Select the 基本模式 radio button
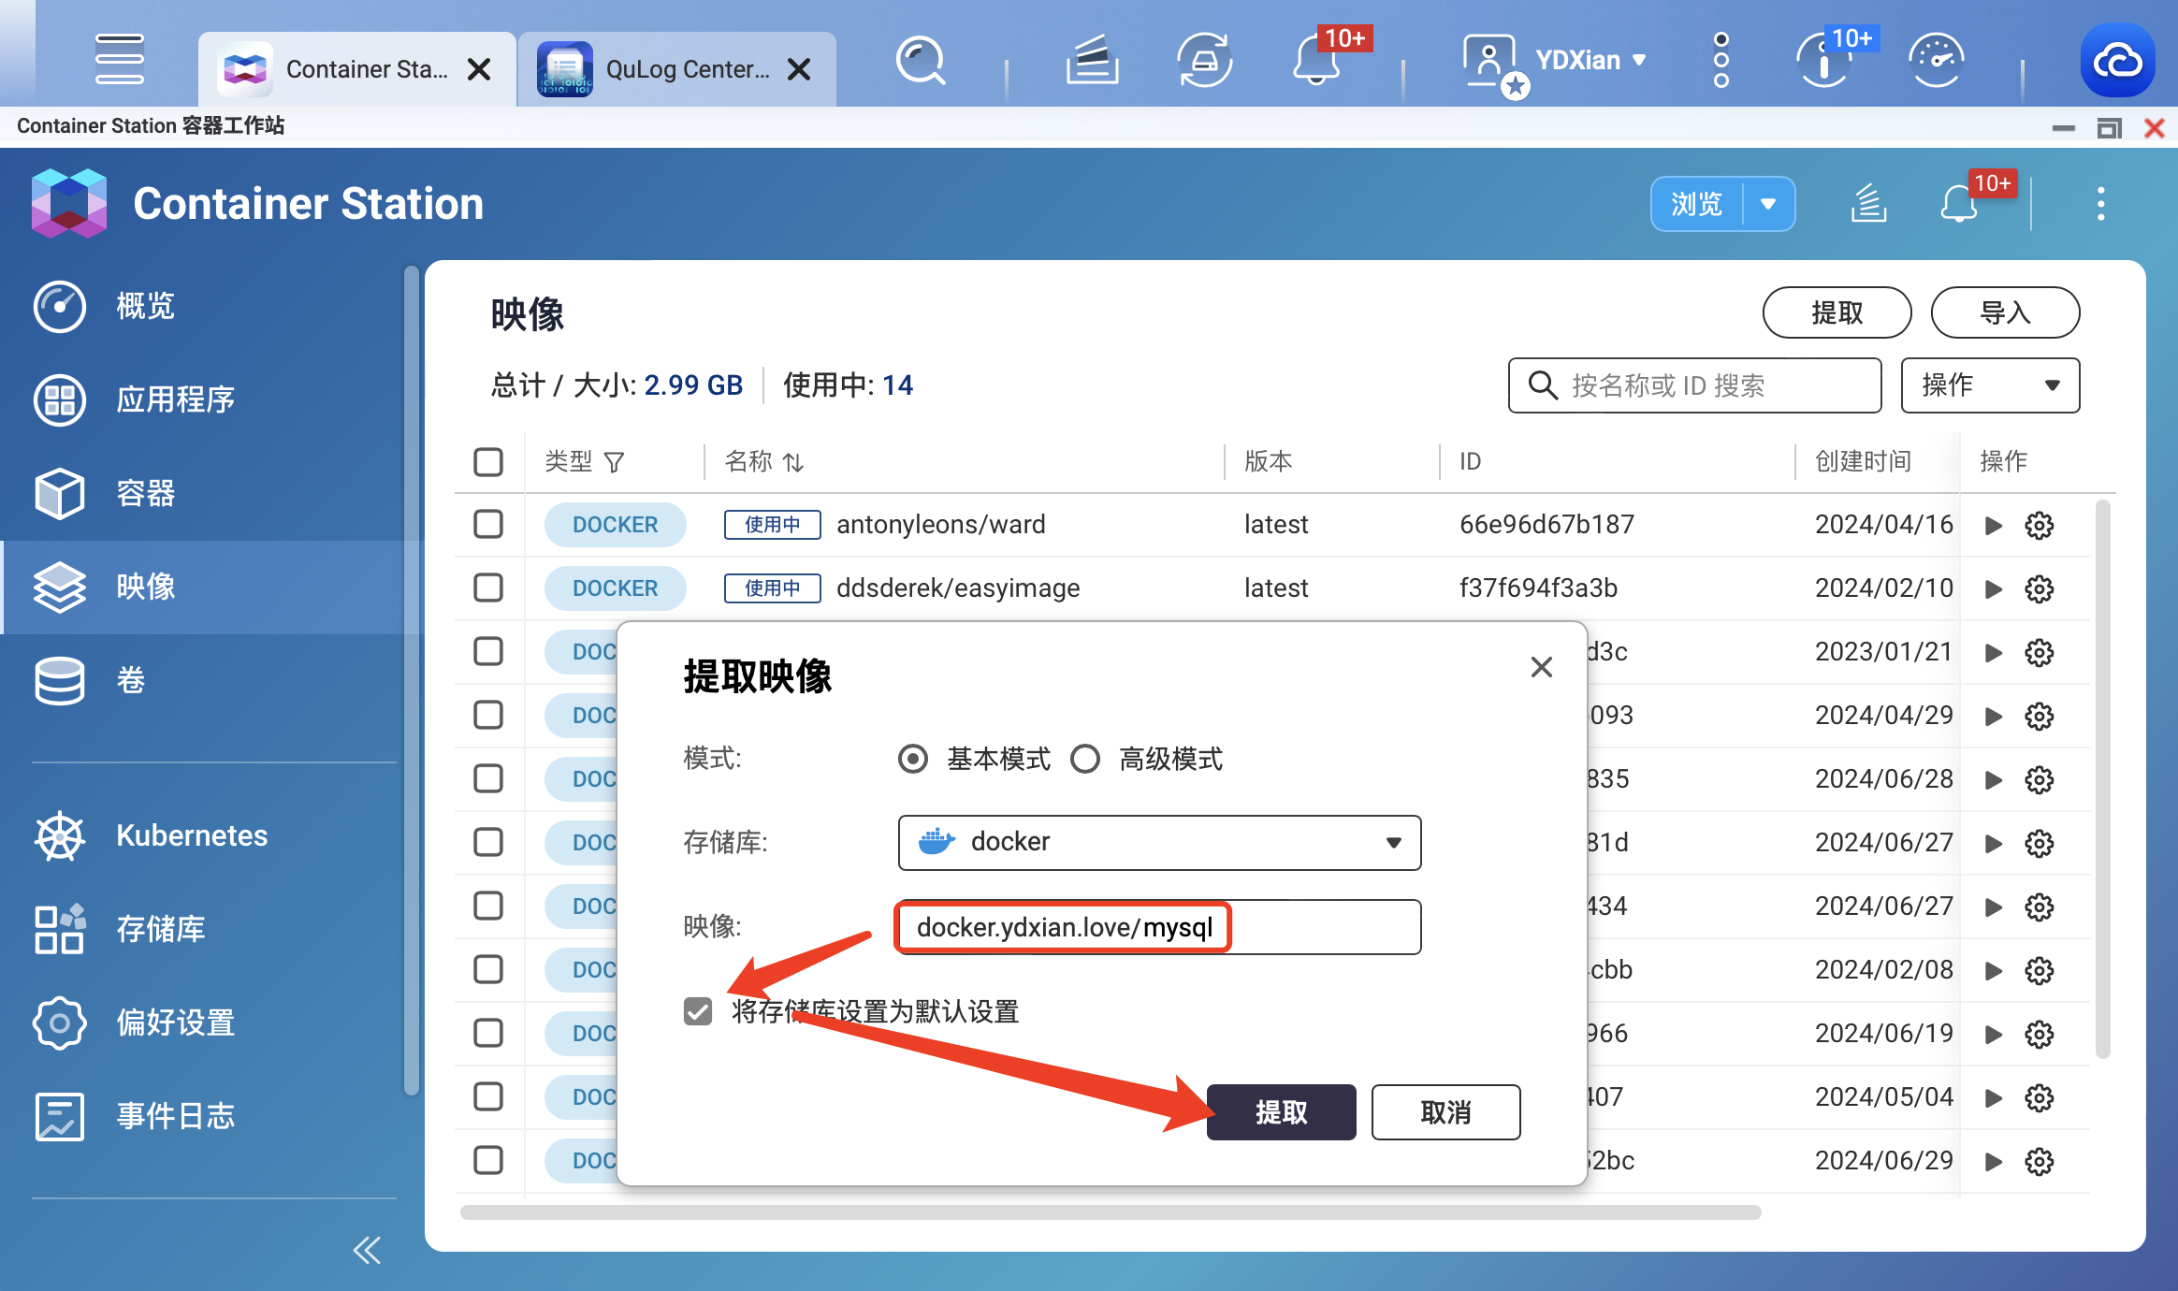 [x=912, y=759]
